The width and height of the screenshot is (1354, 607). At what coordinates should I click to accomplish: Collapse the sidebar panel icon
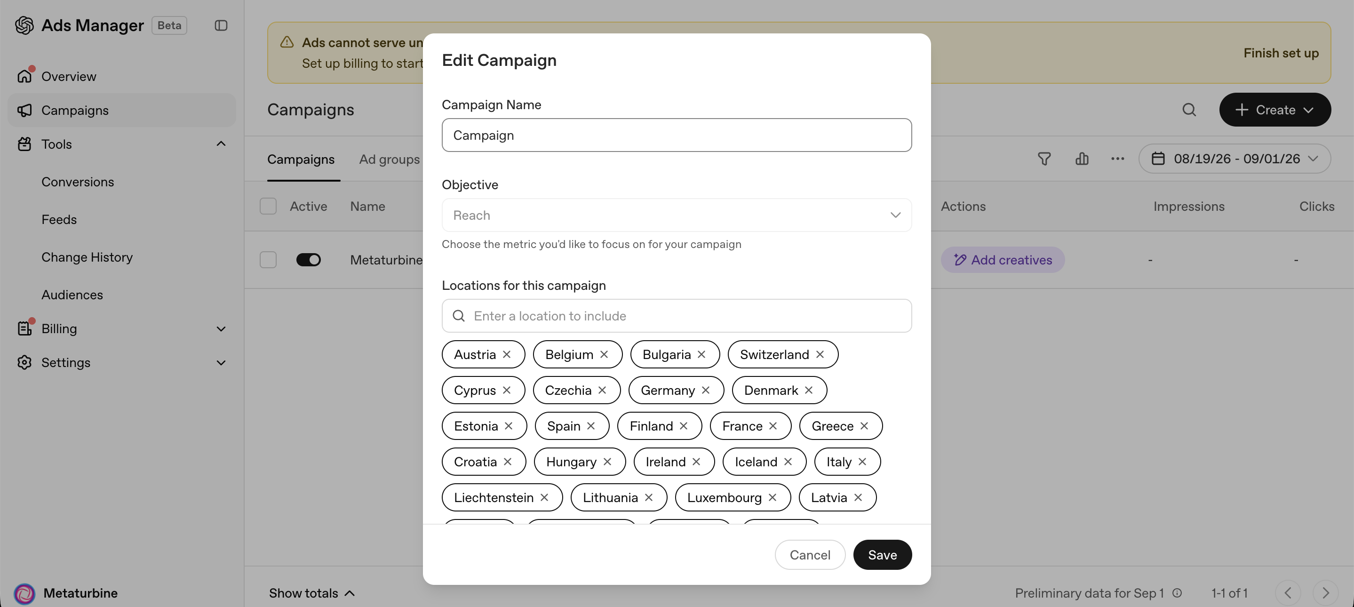221,25
